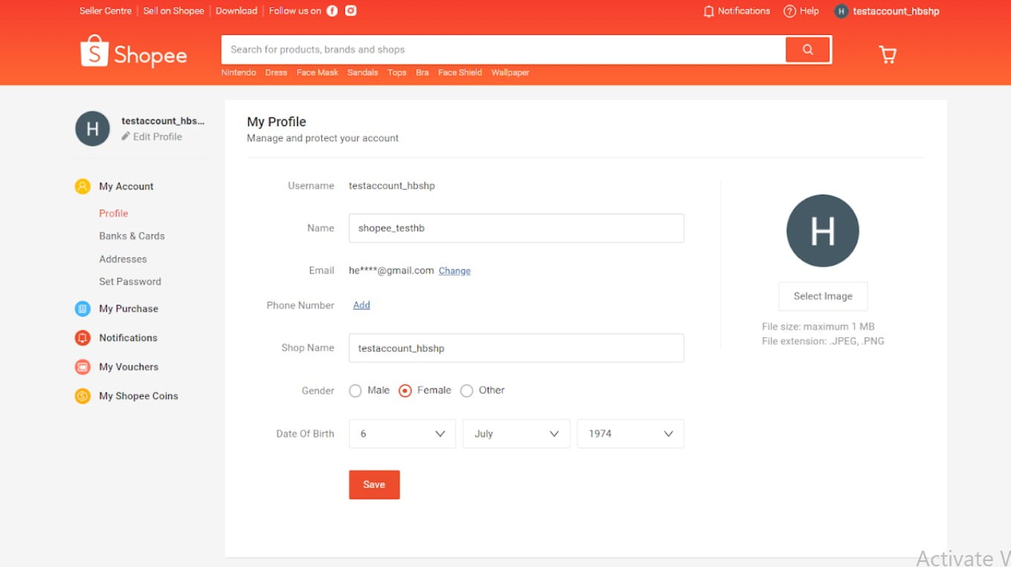Select the Other gender option
The height and width of the screenshot is (567, 1011).
pyautogui.click(x=467, y=390)
